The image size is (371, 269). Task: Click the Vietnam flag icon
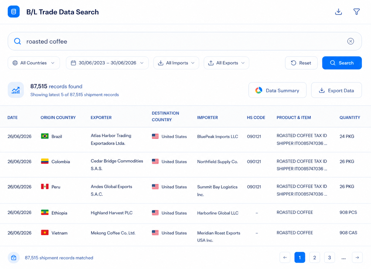pos(45,233)
